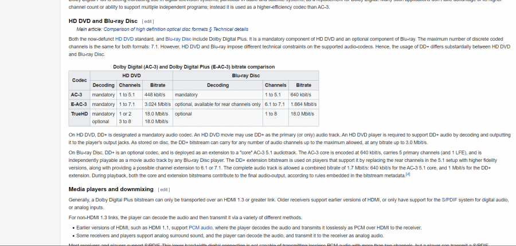
Task: Edit the HD DVD and Blu-ray Disc section
Action: [148, 21]
